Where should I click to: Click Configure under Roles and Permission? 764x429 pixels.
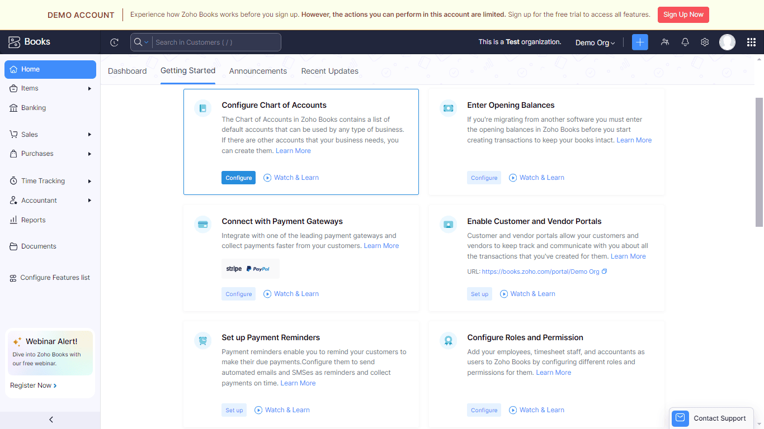click(484, 410)
